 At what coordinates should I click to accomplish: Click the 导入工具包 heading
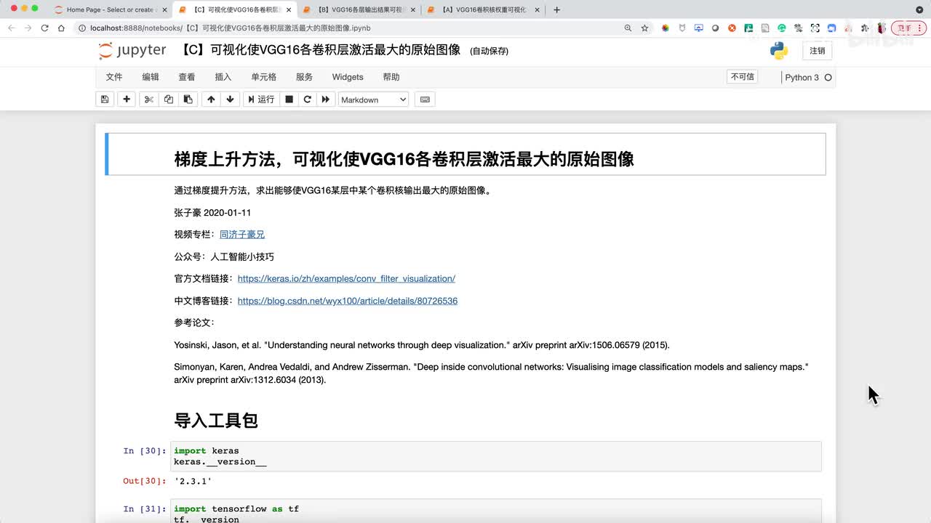click(216, 421)
